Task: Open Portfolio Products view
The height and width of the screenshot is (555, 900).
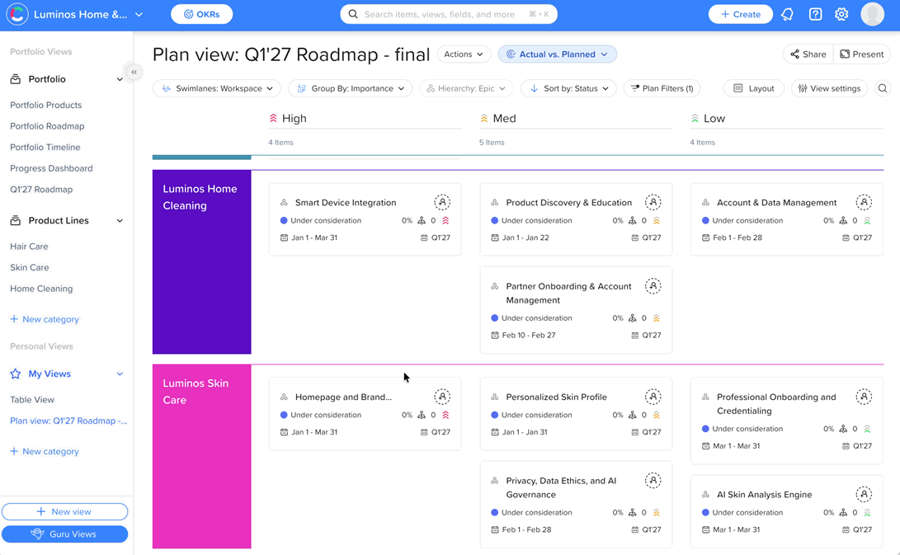Action: click(x=46, y=105)
